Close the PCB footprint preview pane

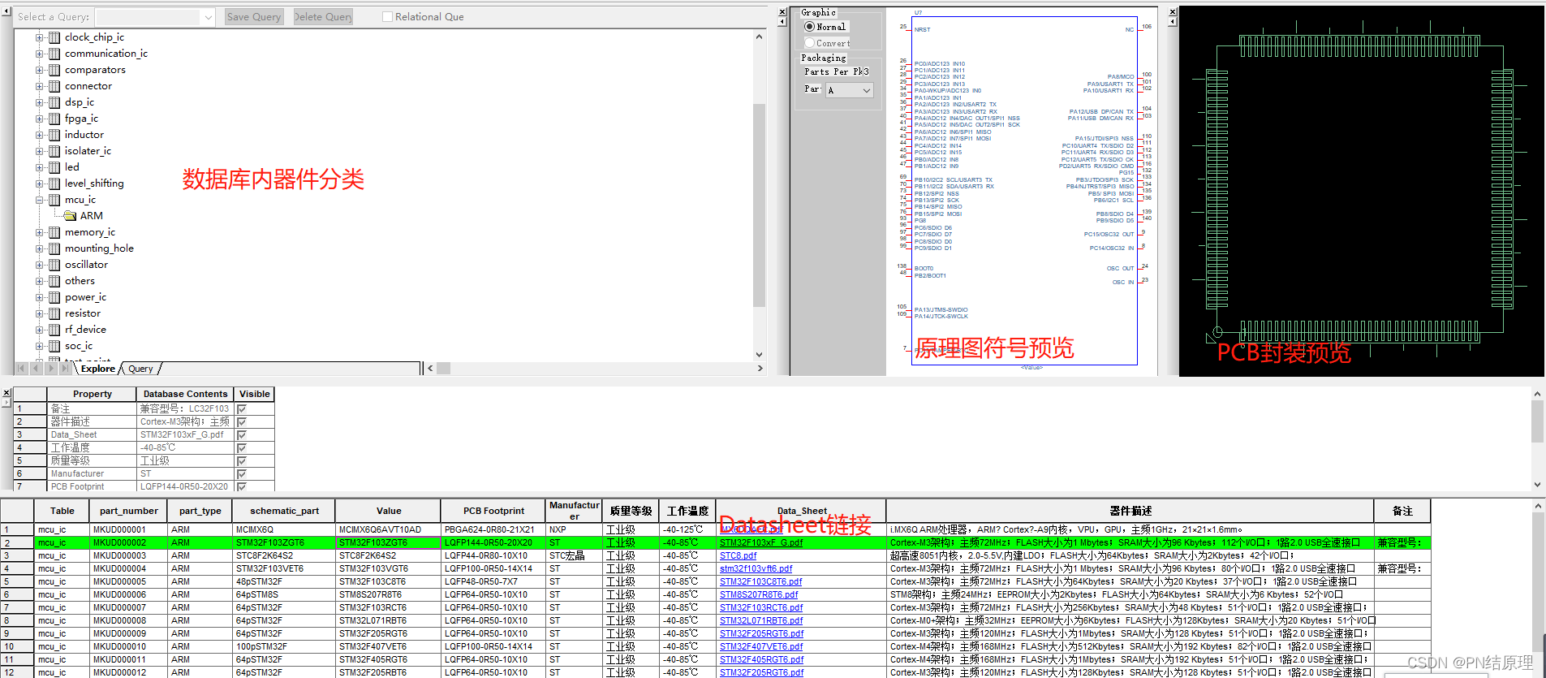point(1172,12)
